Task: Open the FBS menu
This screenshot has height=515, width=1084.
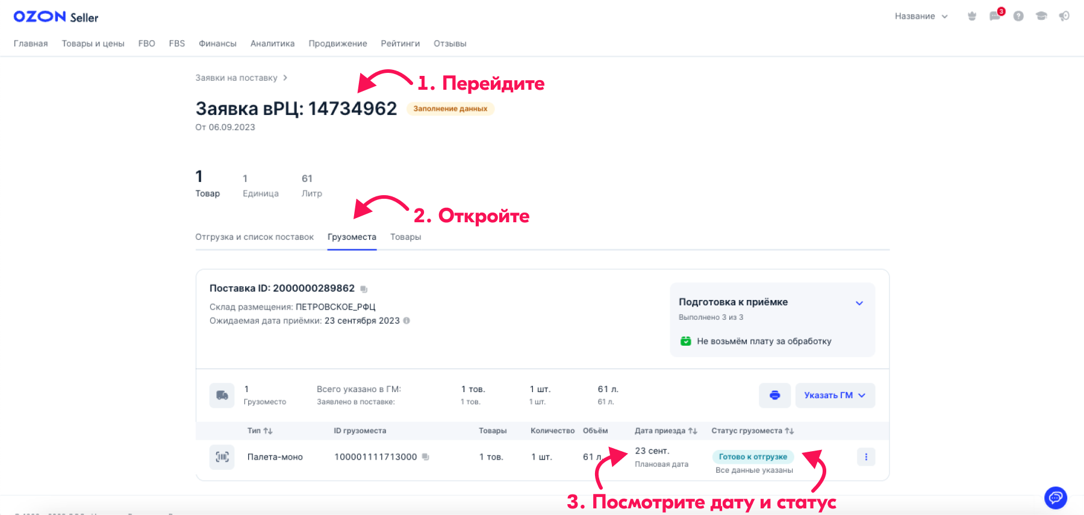Action: tap(177, 43)
